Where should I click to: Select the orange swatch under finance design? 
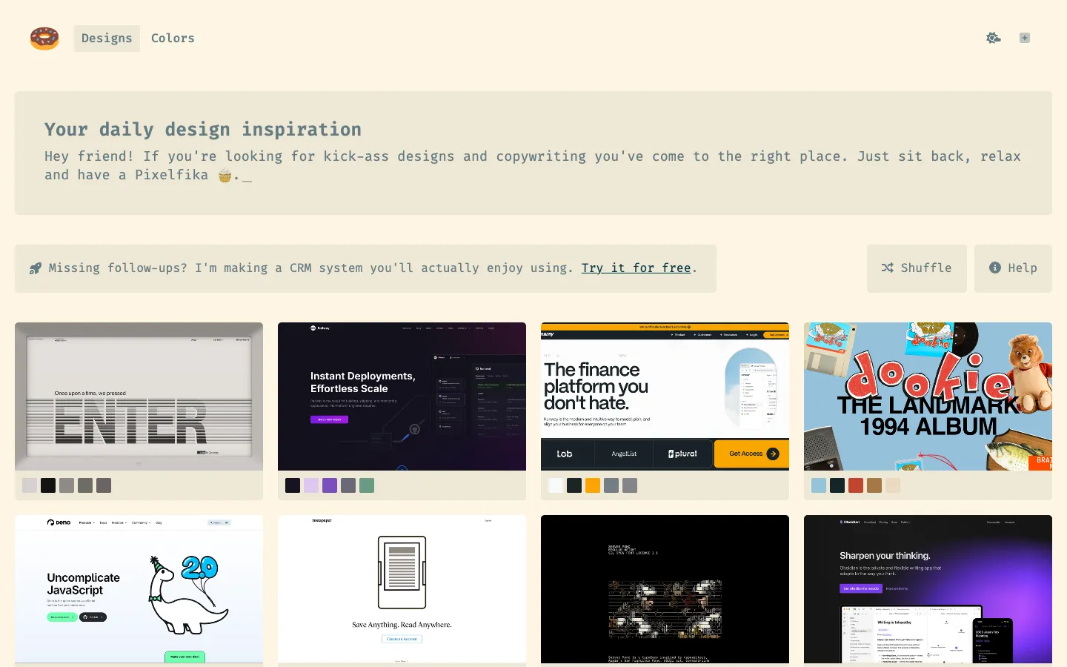coord(593,485)
